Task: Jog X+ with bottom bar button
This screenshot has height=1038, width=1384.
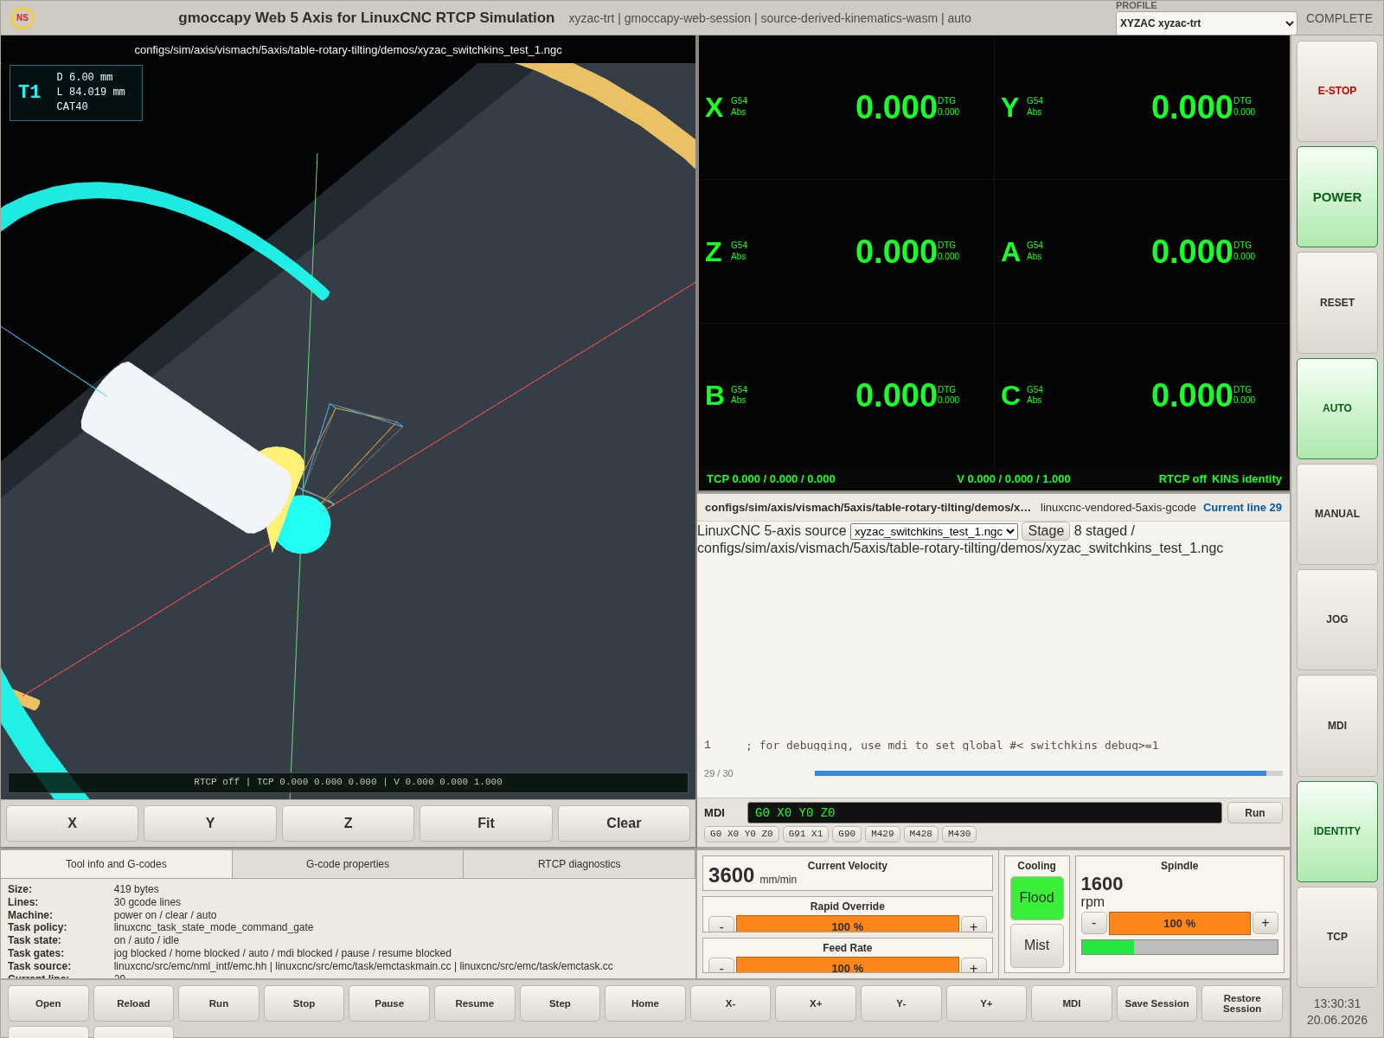Action: pos(816,1003)
